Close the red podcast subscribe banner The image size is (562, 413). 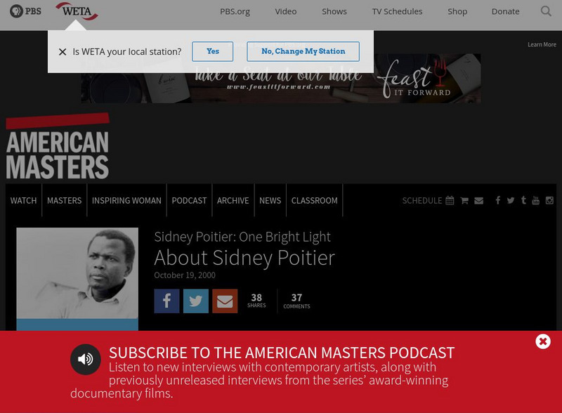[543, 341]
